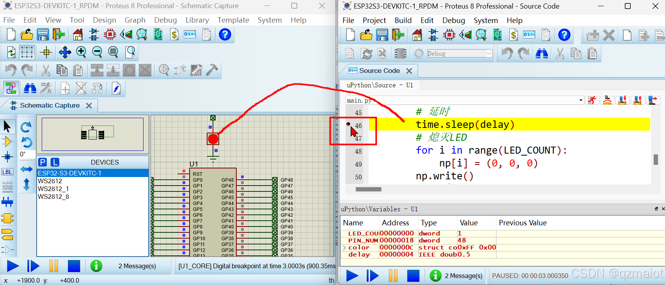Viewport: 665px width, 285px height.
Task: Open Project folder icon in Schematic Capture window
Action: tap(27, 35)
